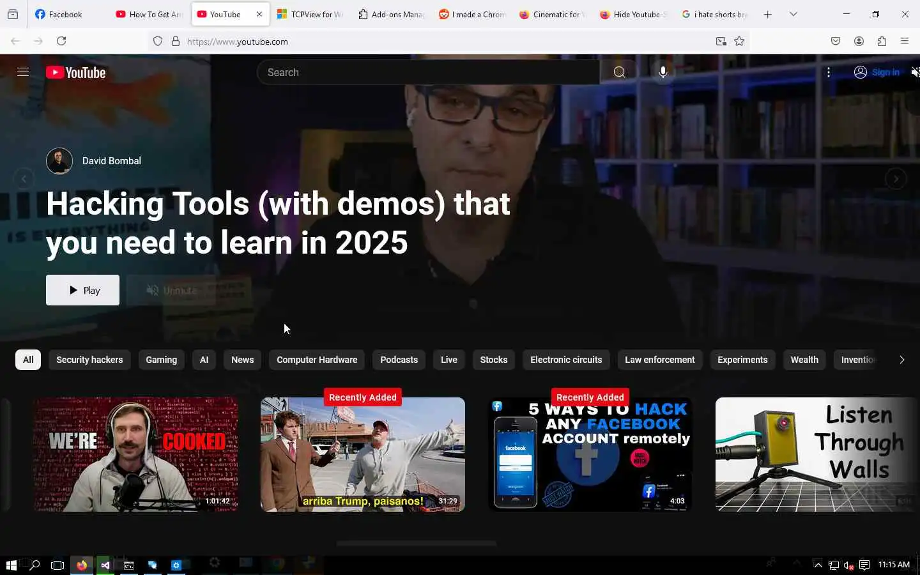Filter by News chip
The height and width of the screenshot is (575, 920).
(x=242, y=360)
